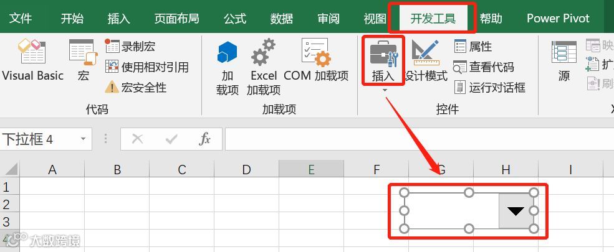Expand the Name Box dropdown arrow
The image size is (614, 252).
83,139
